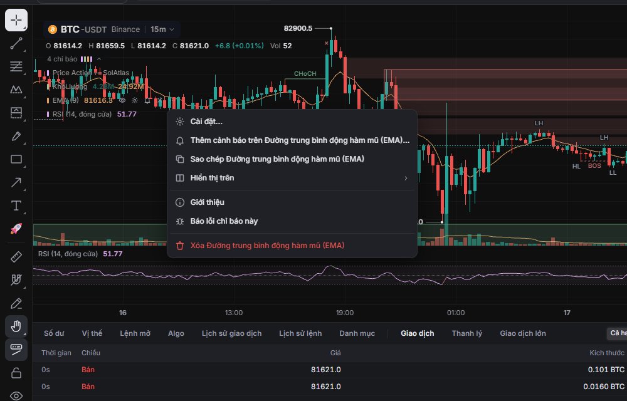
Task: Switch to the 'Algo' tab
Action: point(176,333)
